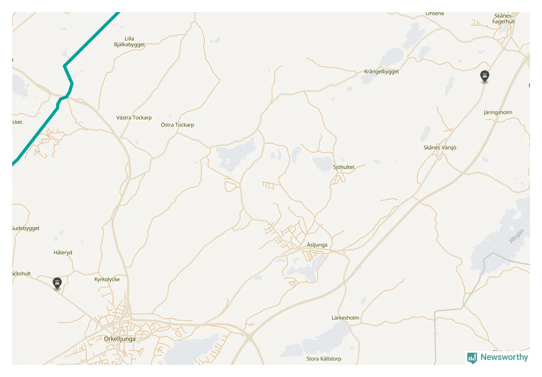Click the Newsworthy chart icon

(x=472, y=358)
